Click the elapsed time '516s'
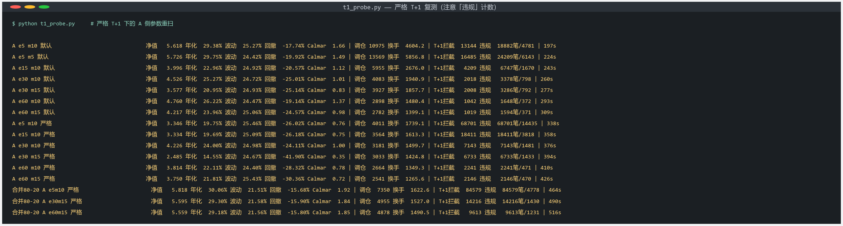The width and height of the screenshot is (843, 226). [555, 212]
